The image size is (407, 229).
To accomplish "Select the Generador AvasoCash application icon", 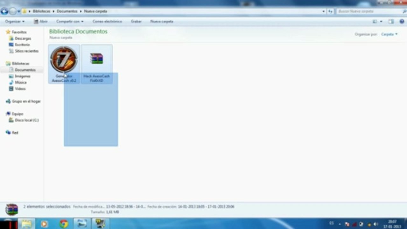I will pyautogui.click(x=64, y=59).
